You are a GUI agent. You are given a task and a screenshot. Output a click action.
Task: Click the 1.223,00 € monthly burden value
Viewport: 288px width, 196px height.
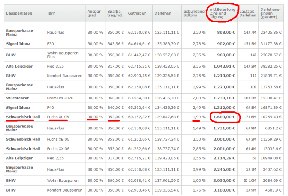(224, 87)
